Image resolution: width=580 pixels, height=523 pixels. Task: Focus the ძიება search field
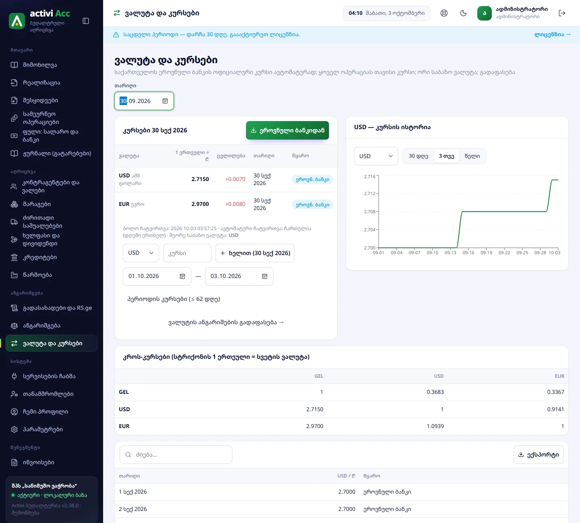pyautogui.click(x=176, y=455)
